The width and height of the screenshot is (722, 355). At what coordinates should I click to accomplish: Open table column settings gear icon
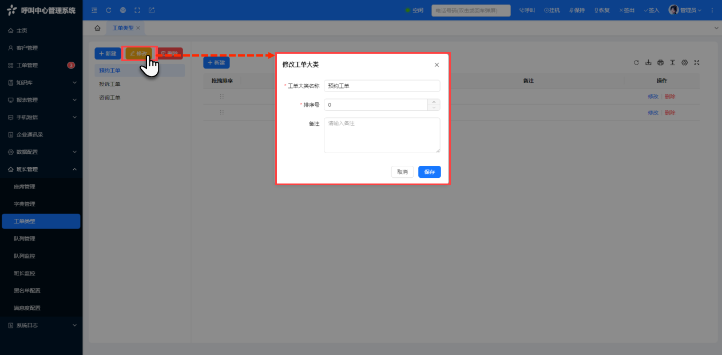tap(684, 63)
